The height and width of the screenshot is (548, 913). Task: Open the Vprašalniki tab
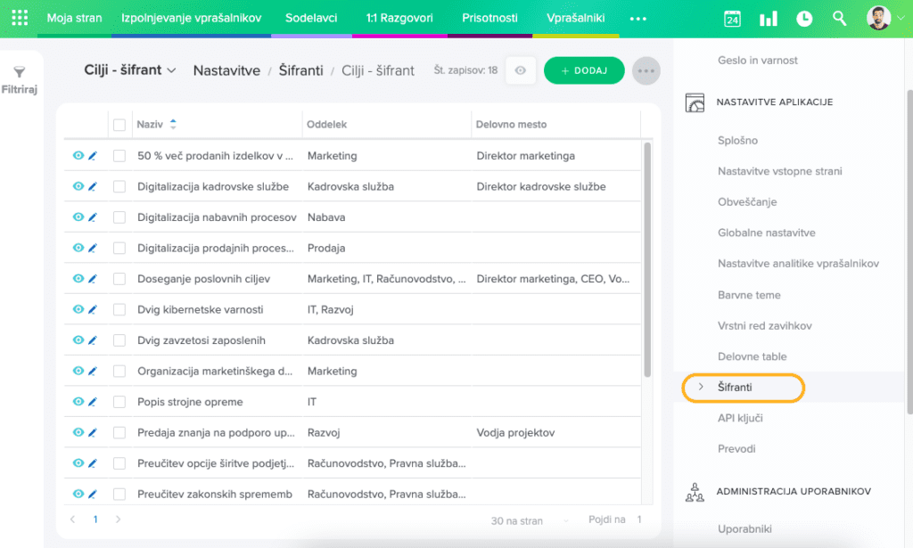click(x=575, y=18)
